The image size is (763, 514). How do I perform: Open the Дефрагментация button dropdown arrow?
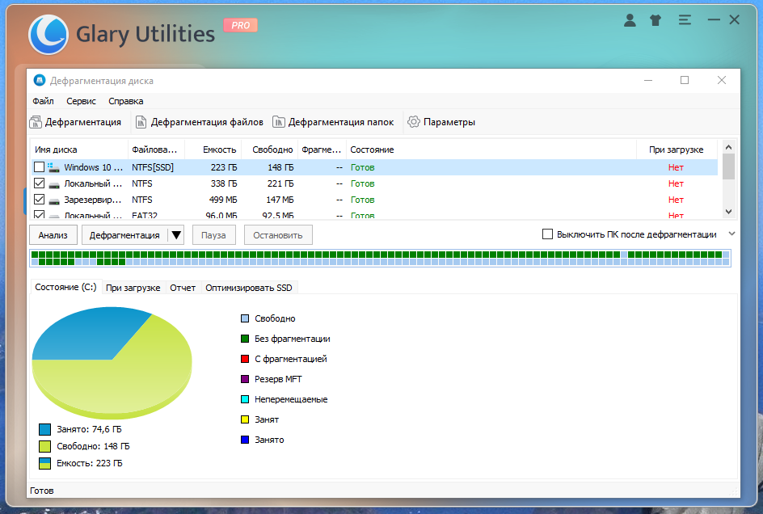176,235
